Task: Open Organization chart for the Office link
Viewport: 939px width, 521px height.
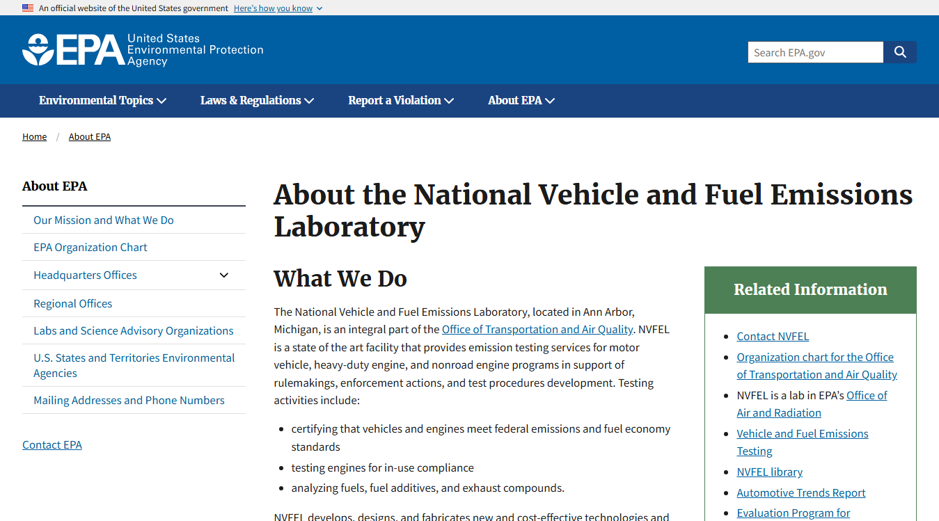Action: point(817,365)
